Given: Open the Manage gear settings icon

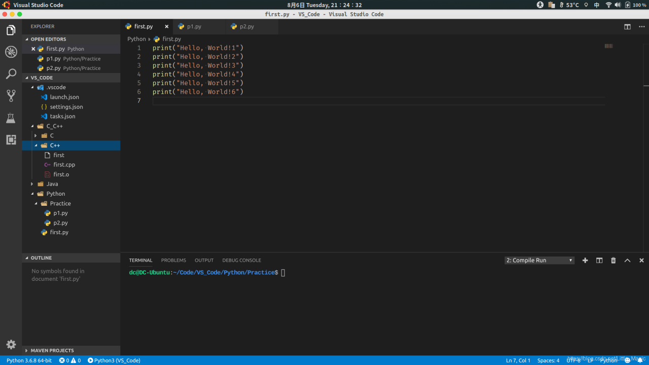Looking at the screenshot, I should pyautogui.click(x=11, y=344).
